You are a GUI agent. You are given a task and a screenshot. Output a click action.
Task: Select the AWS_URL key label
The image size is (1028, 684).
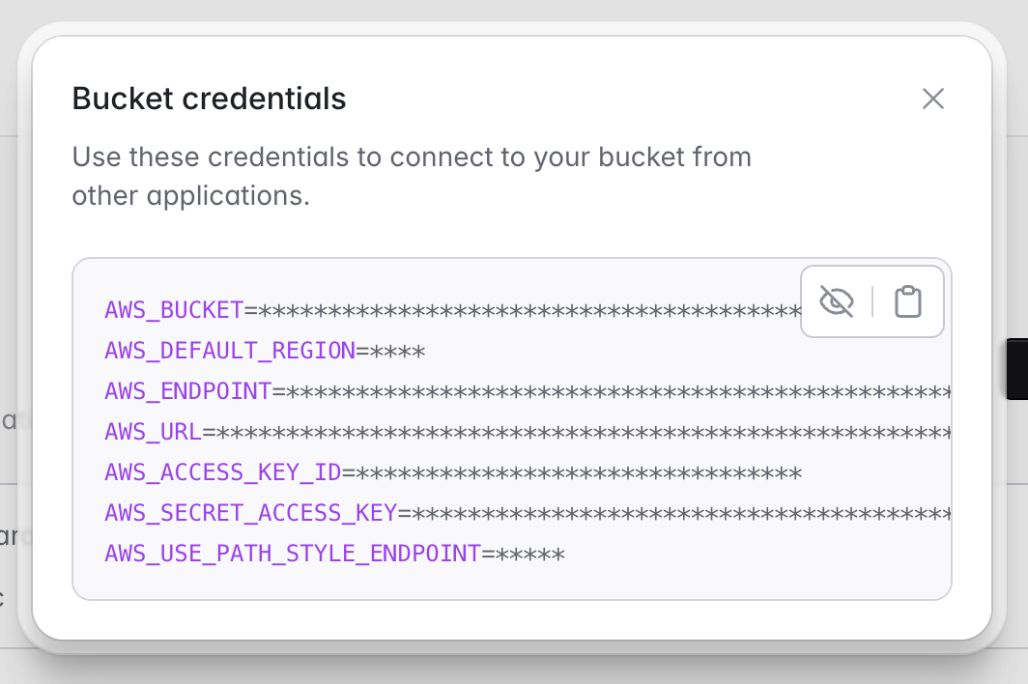point(153,432)
